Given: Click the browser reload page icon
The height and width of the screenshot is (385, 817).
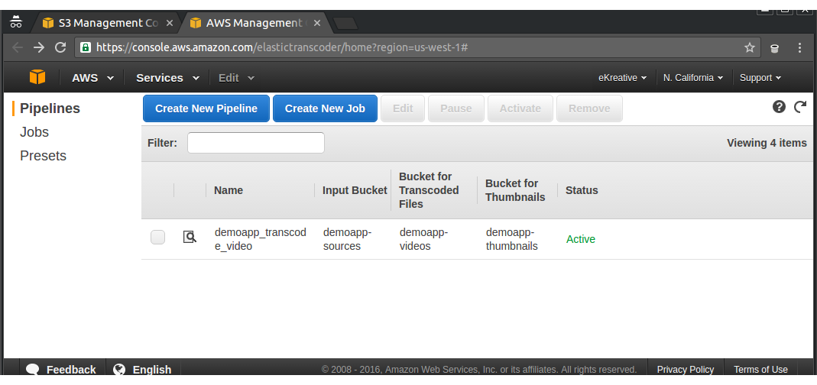Looking at the screenshot, I should click(60, 47).
